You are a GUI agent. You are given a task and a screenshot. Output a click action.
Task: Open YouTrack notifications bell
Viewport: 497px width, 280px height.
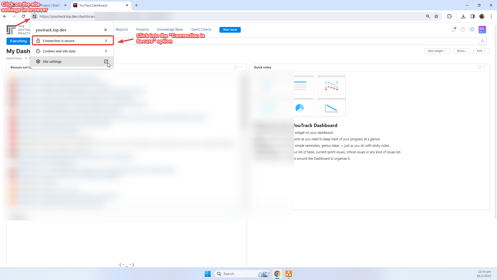pos(453,30)
